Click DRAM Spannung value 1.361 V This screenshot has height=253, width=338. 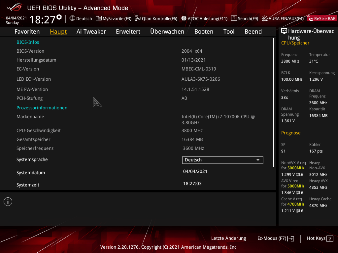pos(288,121)
